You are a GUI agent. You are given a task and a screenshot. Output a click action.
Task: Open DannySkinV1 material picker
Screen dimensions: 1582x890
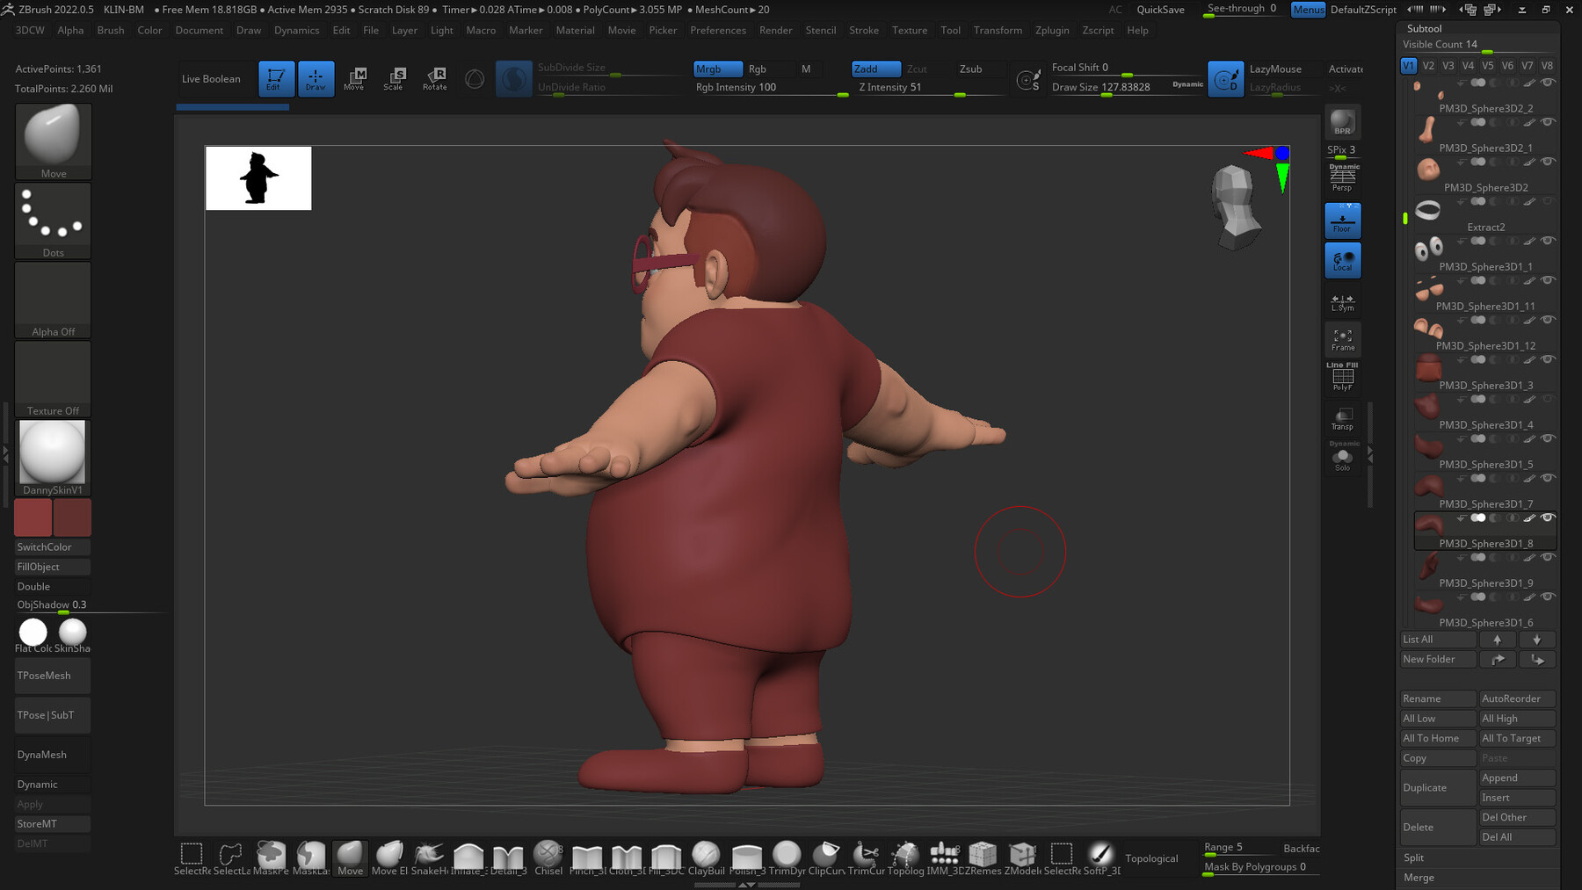[53, 458]
